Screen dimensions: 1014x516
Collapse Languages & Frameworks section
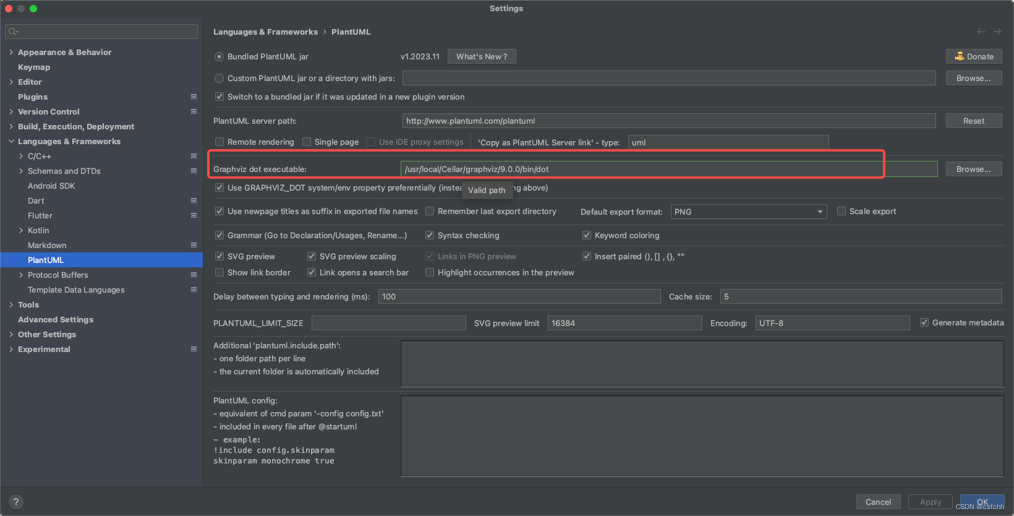[11, 141]
